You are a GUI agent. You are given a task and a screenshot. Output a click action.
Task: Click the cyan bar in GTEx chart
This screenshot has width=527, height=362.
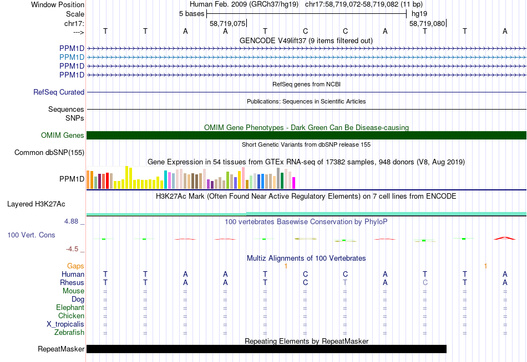[x=165, y=180]
